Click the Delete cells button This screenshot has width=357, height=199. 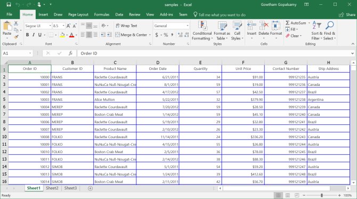tap(264, 30)
